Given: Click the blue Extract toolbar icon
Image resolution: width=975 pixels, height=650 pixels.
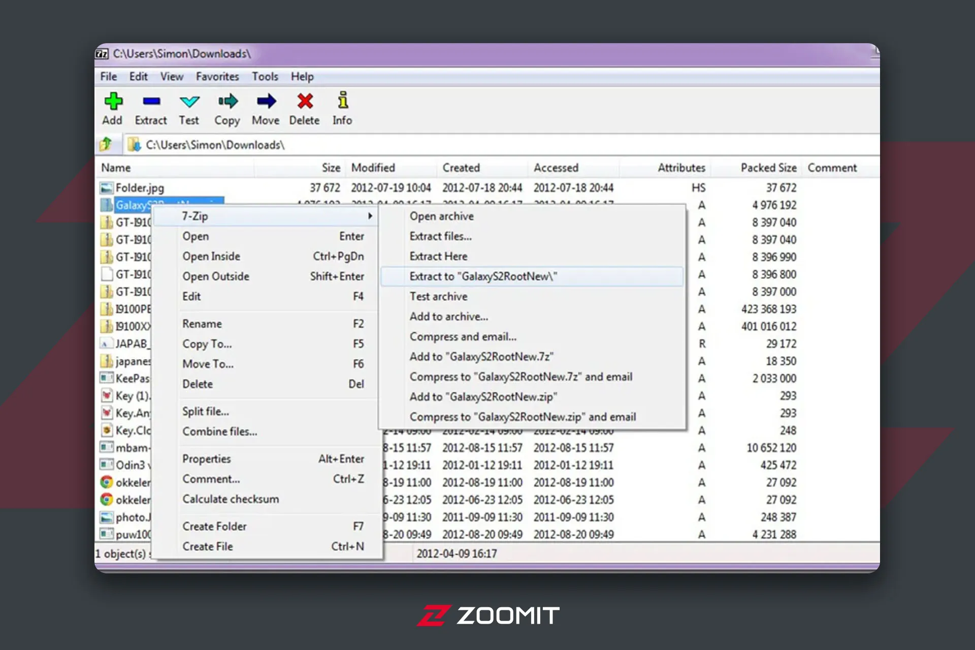Looking at the screenshot, I should [151, 101].
